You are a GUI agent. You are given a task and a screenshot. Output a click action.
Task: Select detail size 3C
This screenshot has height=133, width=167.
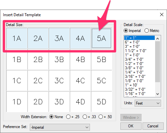click(59, 81)
